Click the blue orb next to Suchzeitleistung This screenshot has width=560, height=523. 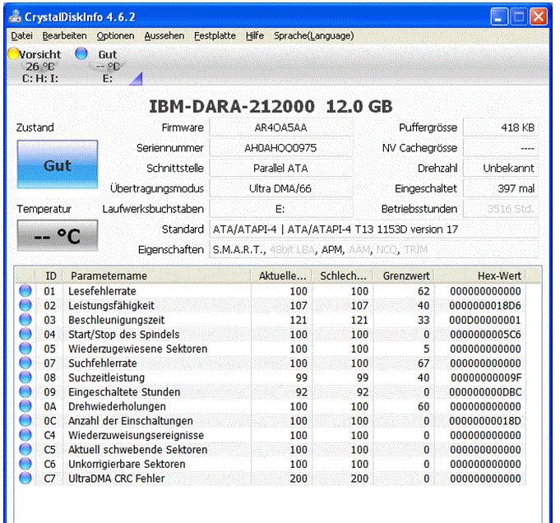pyautogui.click(x=25, y=377)
